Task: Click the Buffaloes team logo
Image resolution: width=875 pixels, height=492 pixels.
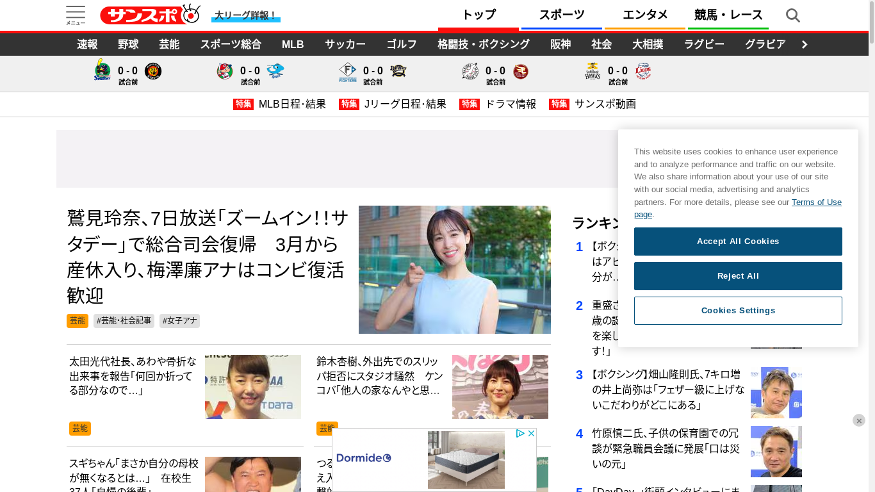Action: click(398, 71)
